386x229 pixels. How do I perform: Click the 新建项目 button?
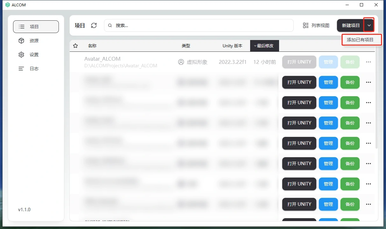click(x=350, y=25)
